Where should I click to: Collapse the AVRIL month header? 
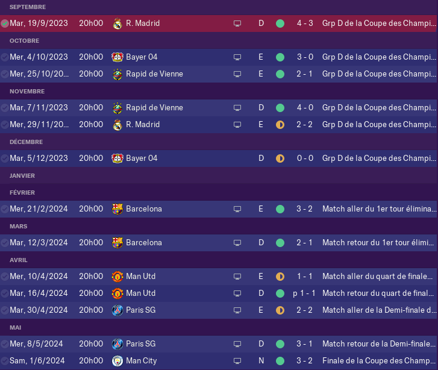[19, 260]
